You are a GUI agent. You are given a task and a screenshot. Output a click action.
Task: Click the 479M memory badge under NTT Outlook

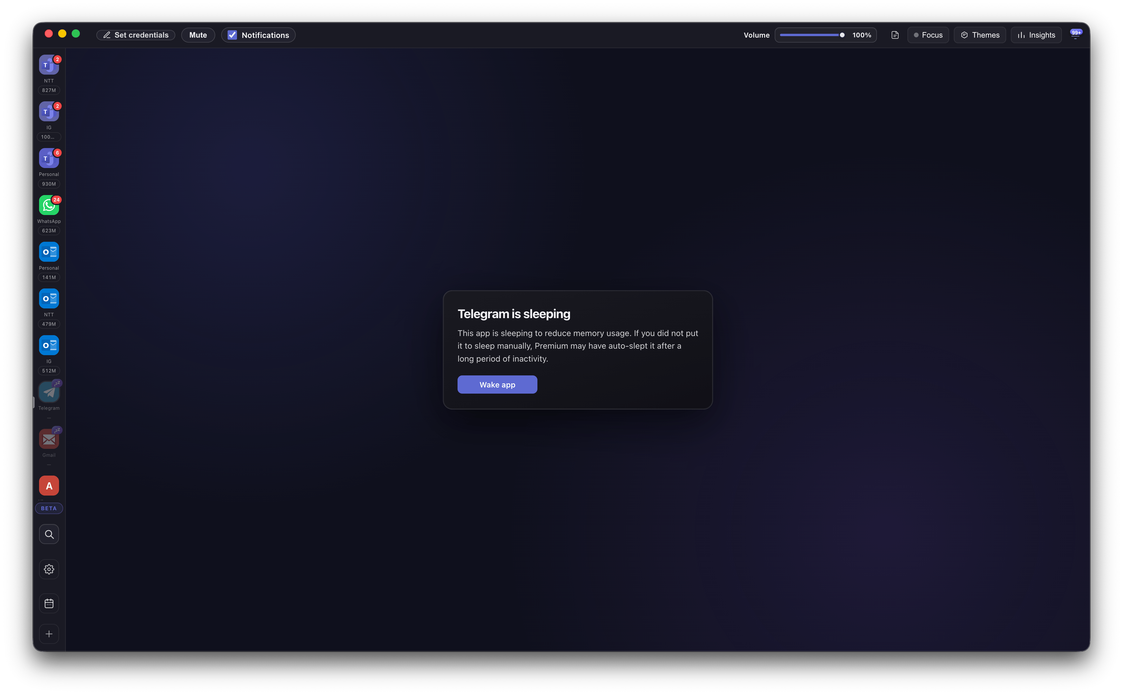tap(49, 324)
